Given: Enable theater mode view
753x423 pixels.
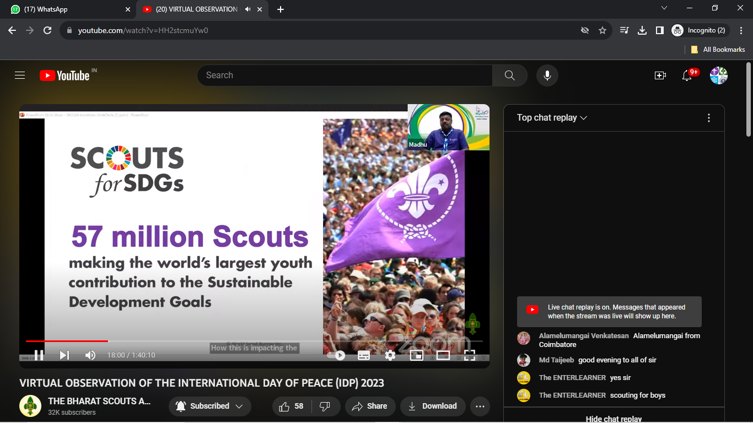Looking at the screenshot, I should pos(443,355).
